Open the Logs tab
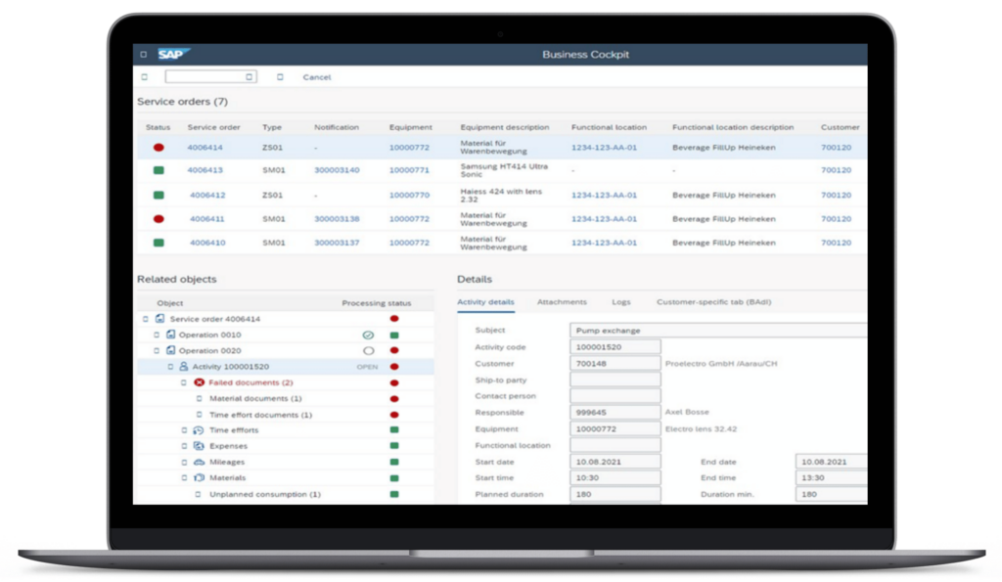The image size is (1002, 582). tap(621, 302)
